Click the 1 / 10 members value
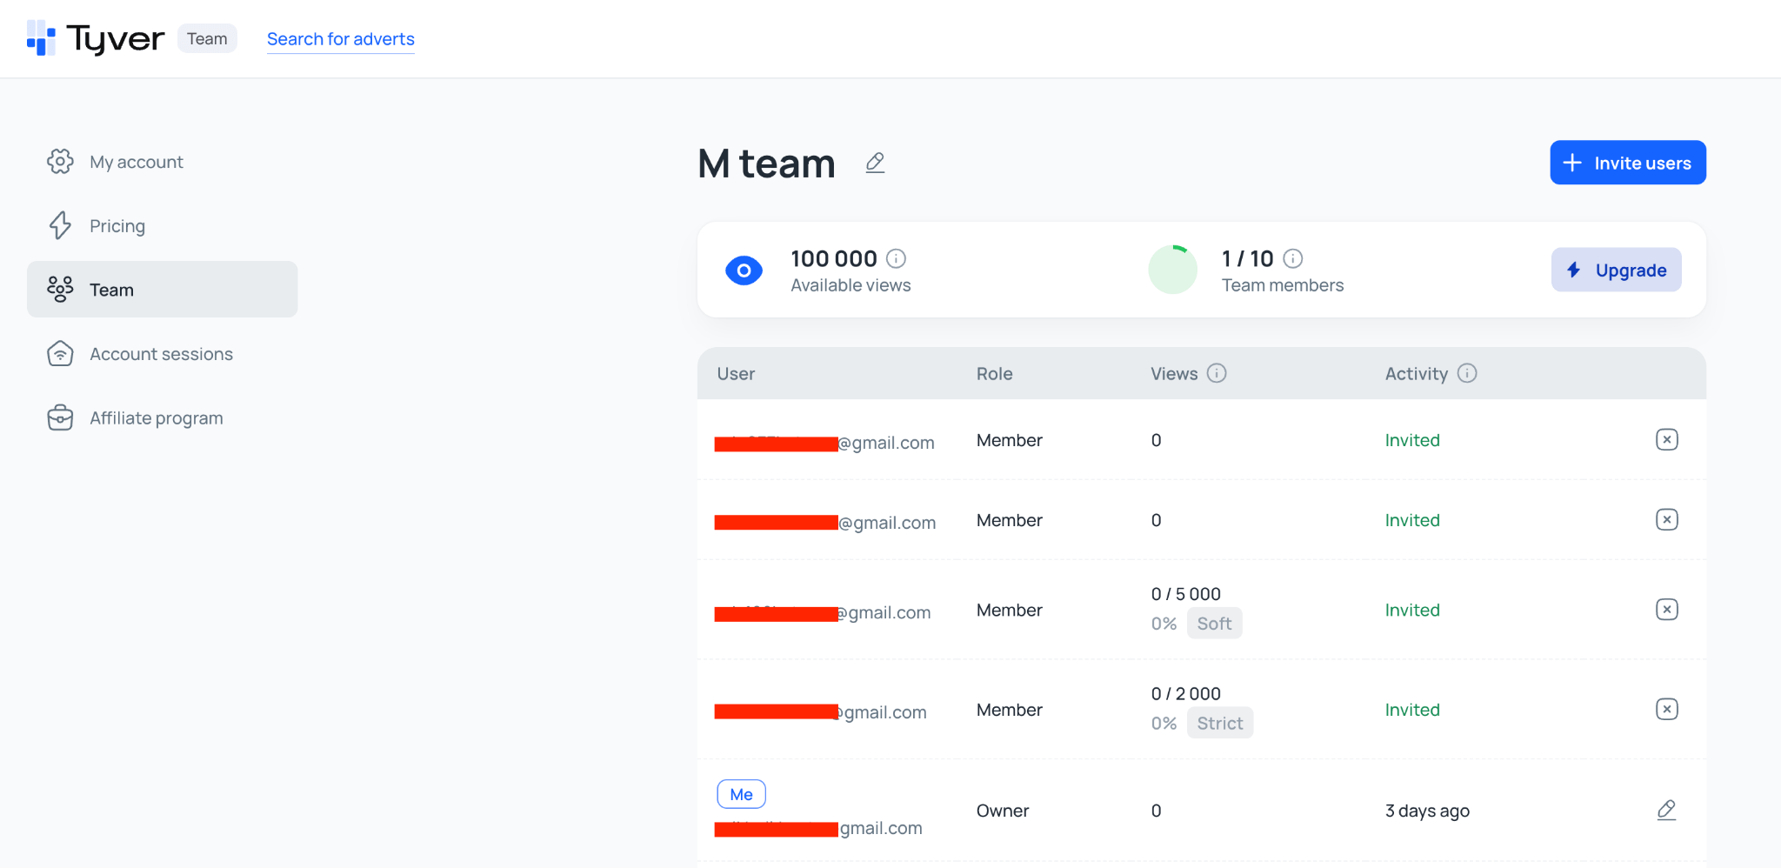The image size is (1781, 868). click(1247, 258)
